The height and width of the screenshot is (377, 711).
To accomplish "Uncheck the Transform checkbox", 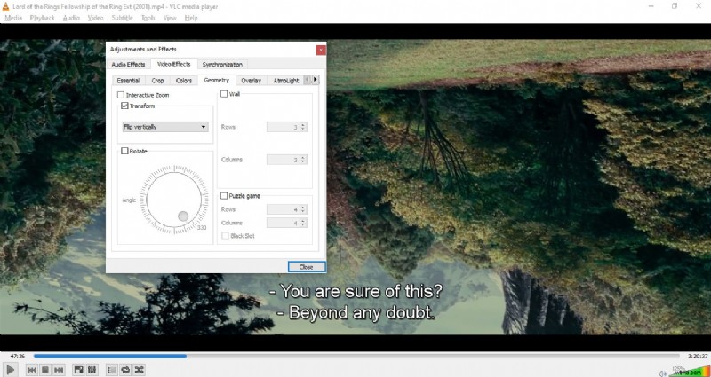I will click(x=124, y=106).
